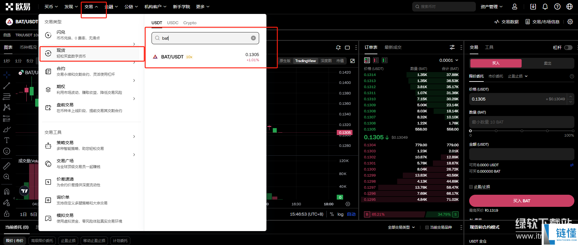Toggle 自动 auto scale on chart
The width and height of the screenshot is (578, 245).
pyautogui.click(x=351, y=214)
